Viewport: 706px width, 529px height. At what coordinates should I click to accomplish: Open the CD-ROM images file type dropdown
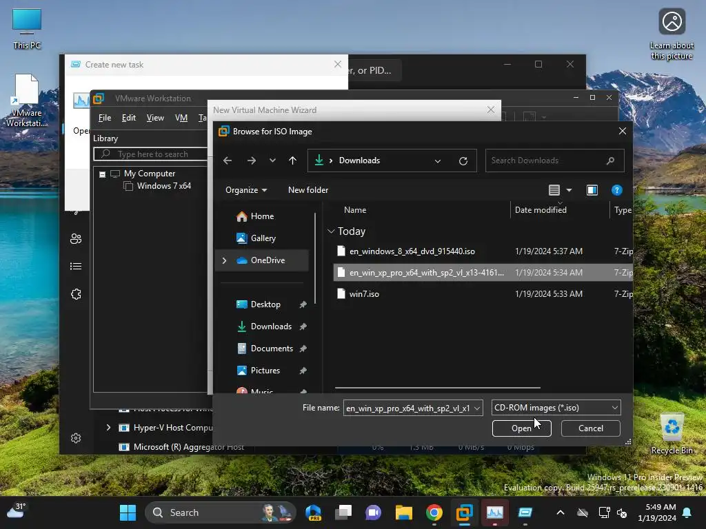pyautogui.click(x=556, y=408)
